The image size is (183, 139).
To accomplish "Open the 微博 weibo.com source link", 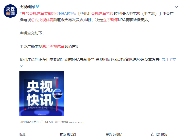I will (73, 122).
